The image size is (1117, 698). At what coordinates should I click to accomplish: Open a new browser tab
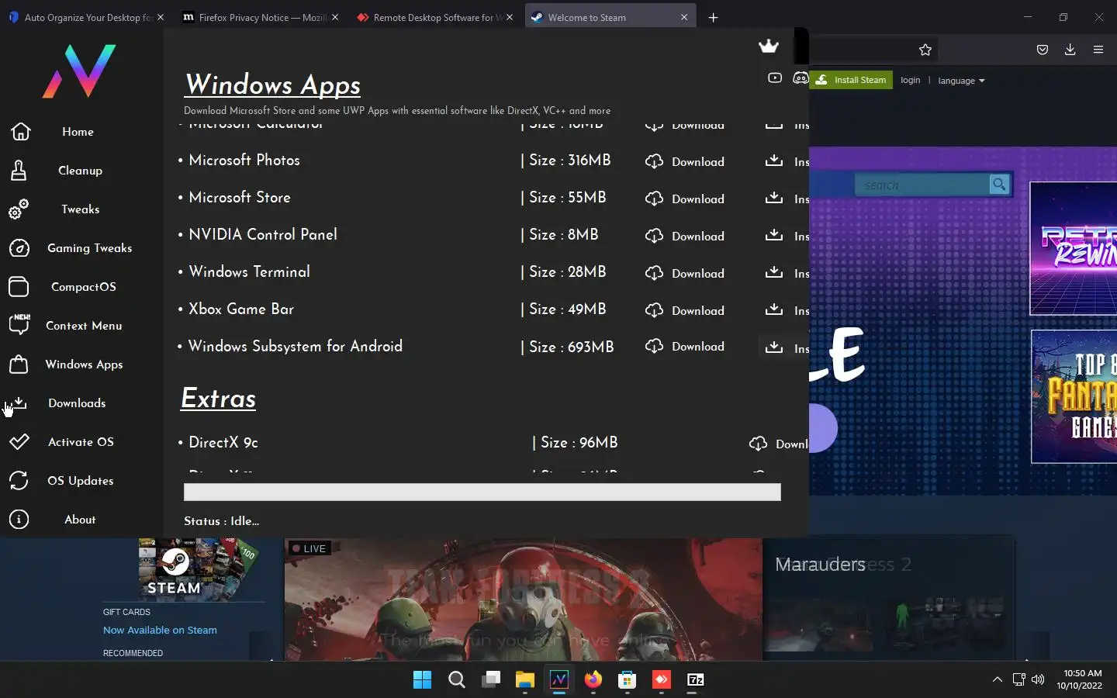714,17
